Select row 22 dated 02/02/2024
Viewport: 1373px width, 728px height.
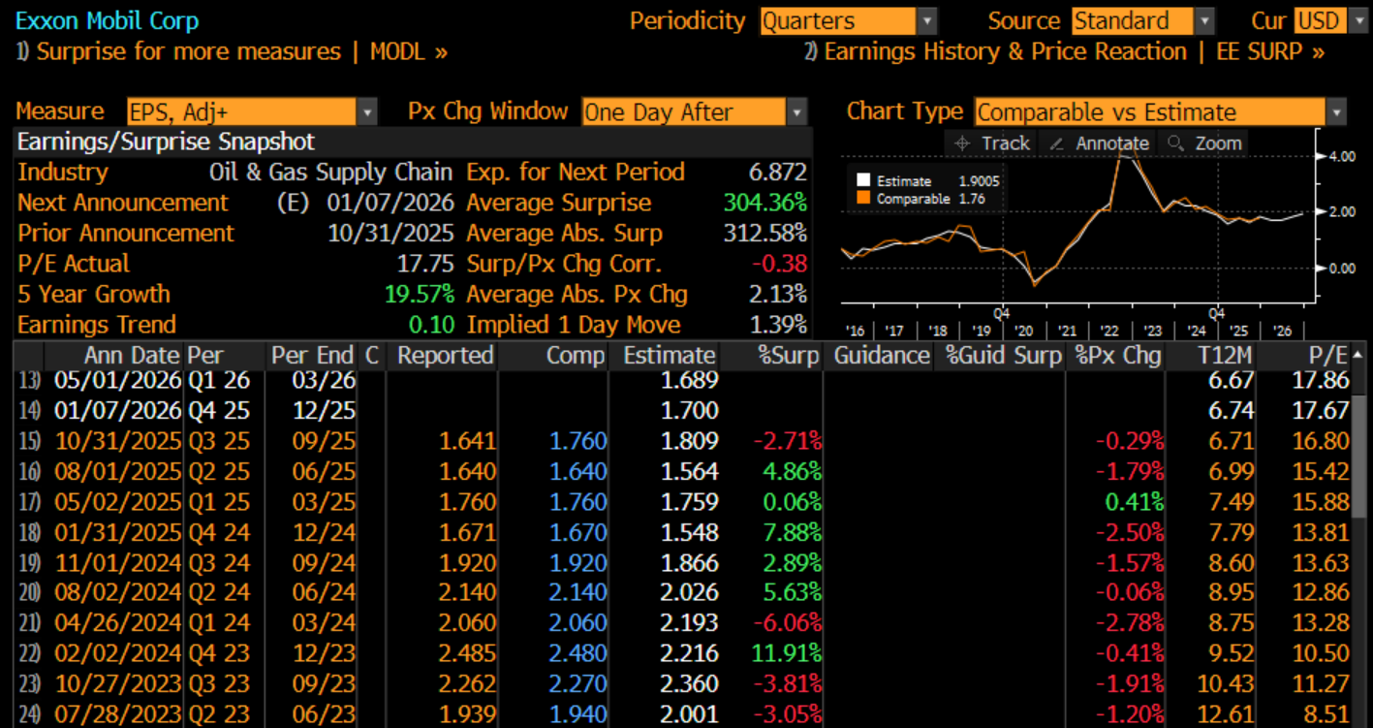tap(682, 654)
